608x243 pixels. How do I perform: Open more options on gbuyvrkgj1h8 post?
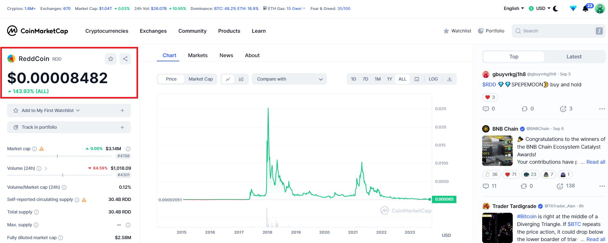[602, 109]
